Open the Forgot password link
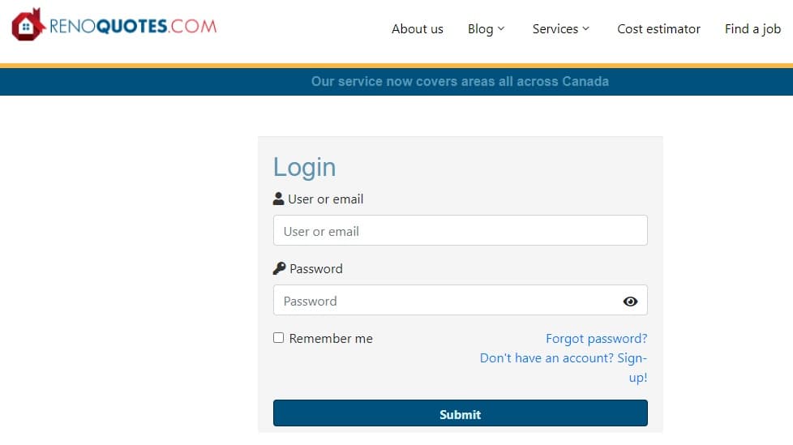 (596, 339)
